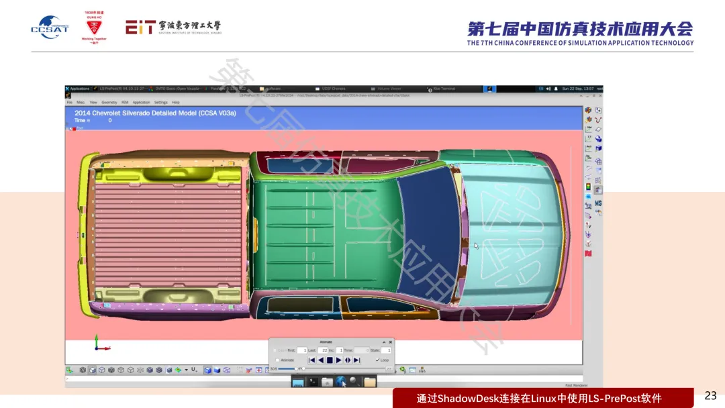The width and height of the screenshot is (725, 408).
Task: Jump to last animation state
Action: pyautogui.click(x=357, y=360)
